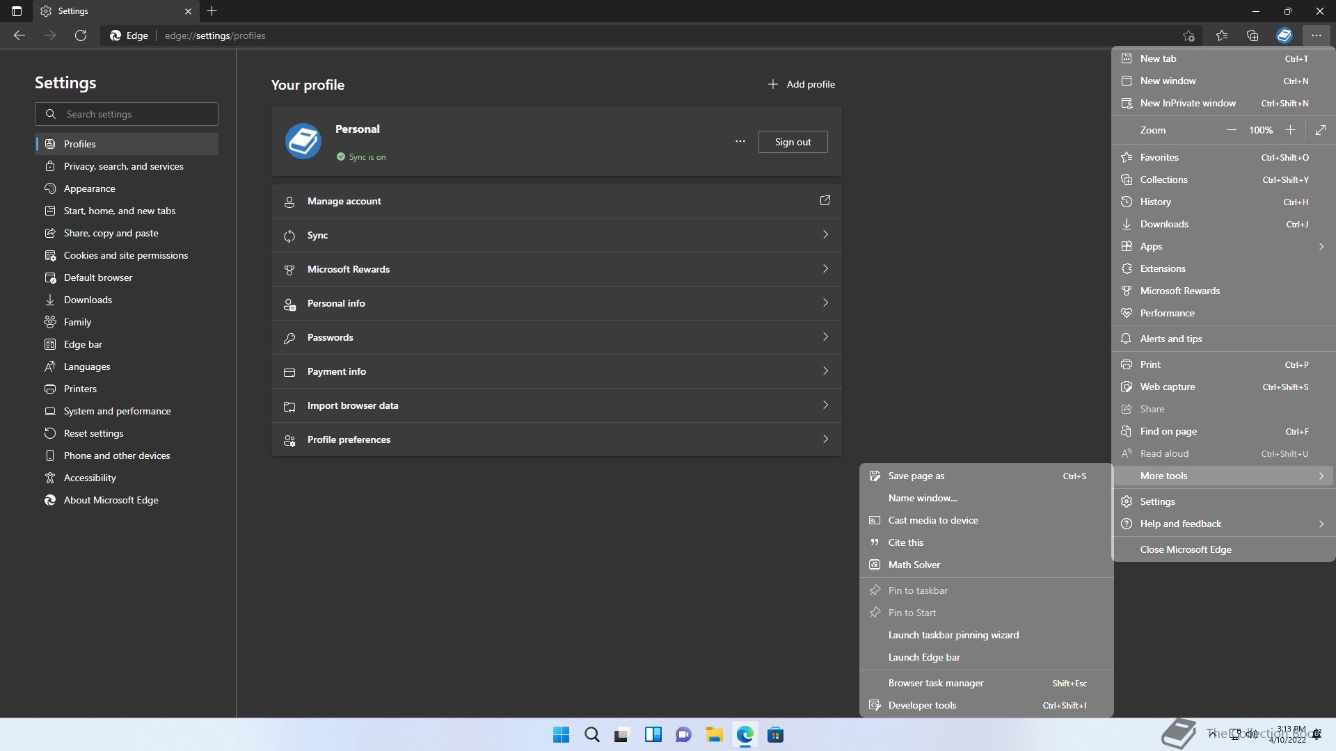Click the browser back arrow
1336x751 pixels.
pos(19,35)
